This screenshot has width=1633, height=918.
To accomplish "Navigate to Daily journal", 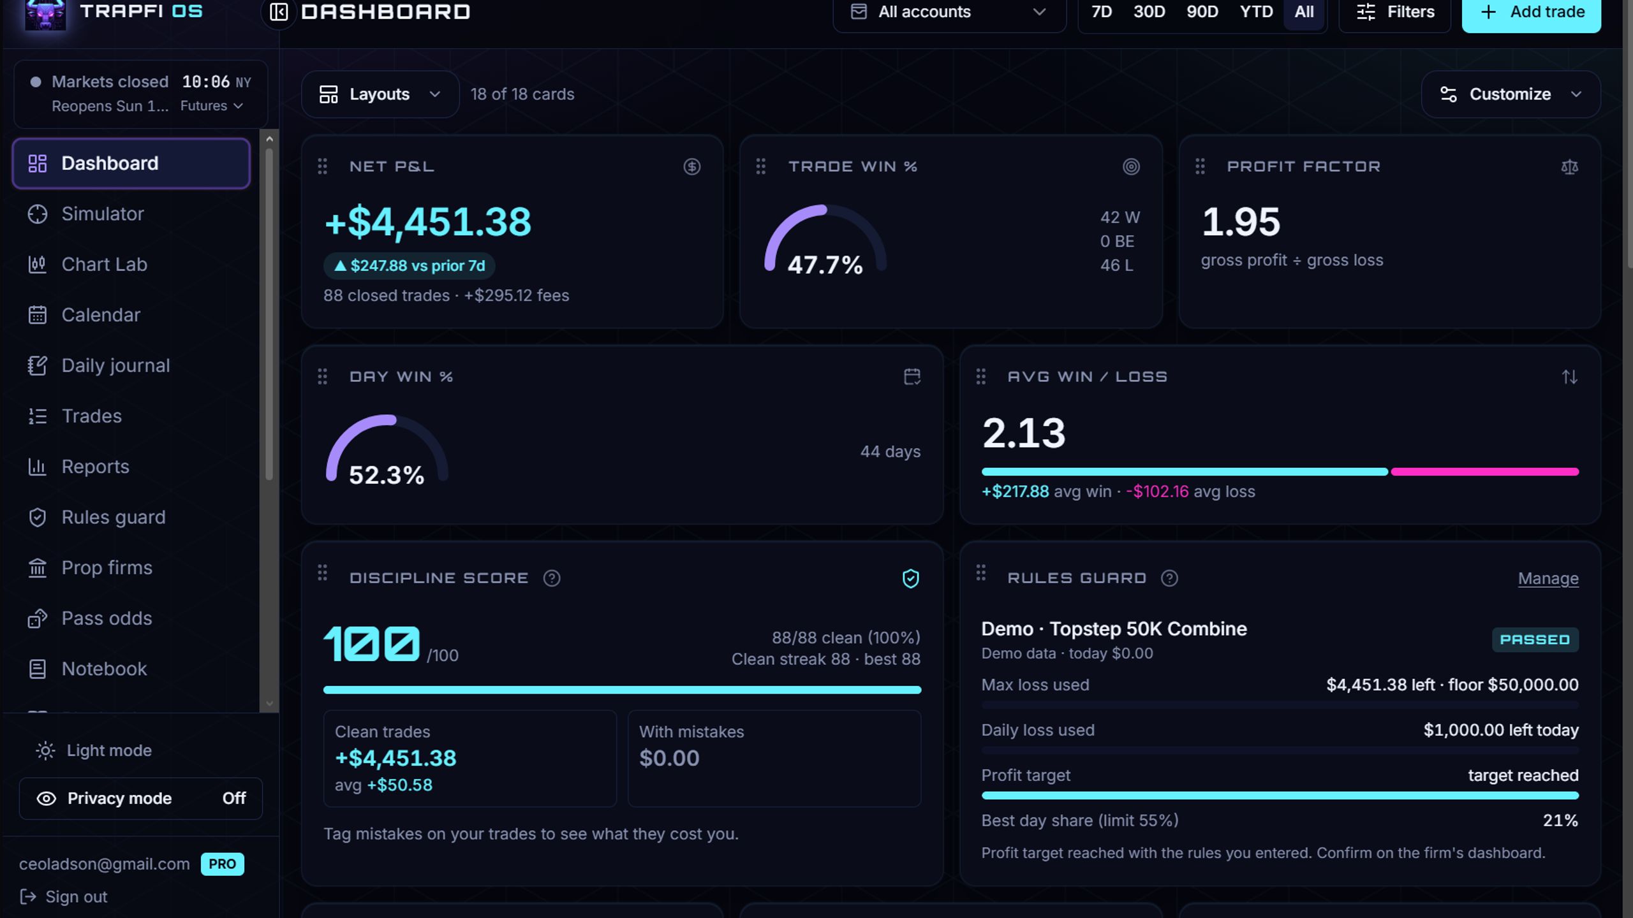I will [131, 366].
